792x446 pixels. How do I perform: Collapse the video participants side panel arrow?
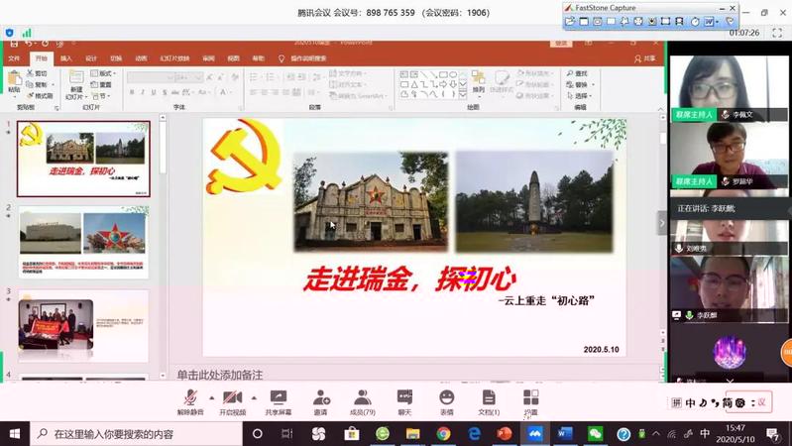[662, 223]
